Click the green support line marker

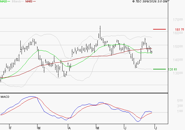point(159,69)
